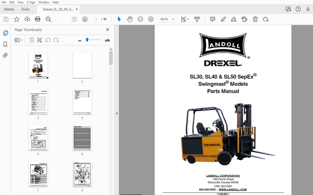Adjust the thumbnail size slider
This screenshot has width=313, height=195.
click(x=87, y=40)
